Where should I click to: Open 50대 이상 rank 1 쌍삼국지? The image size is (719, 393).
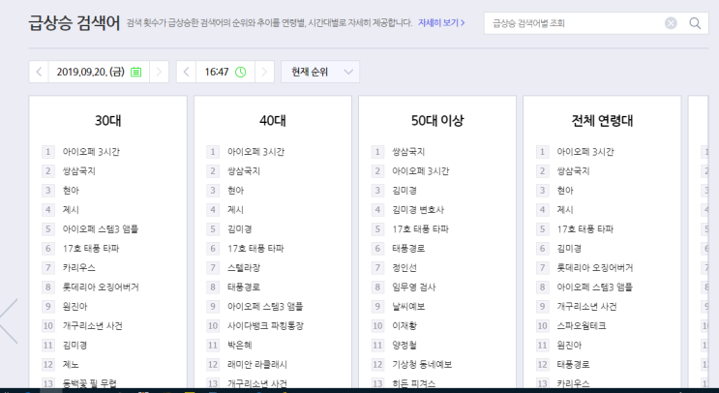[x=408, y=152]
